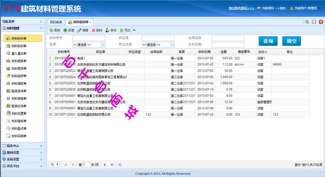
Task: Click the 查询 search button
Action: pyautogui.click(x=268, y=41)
